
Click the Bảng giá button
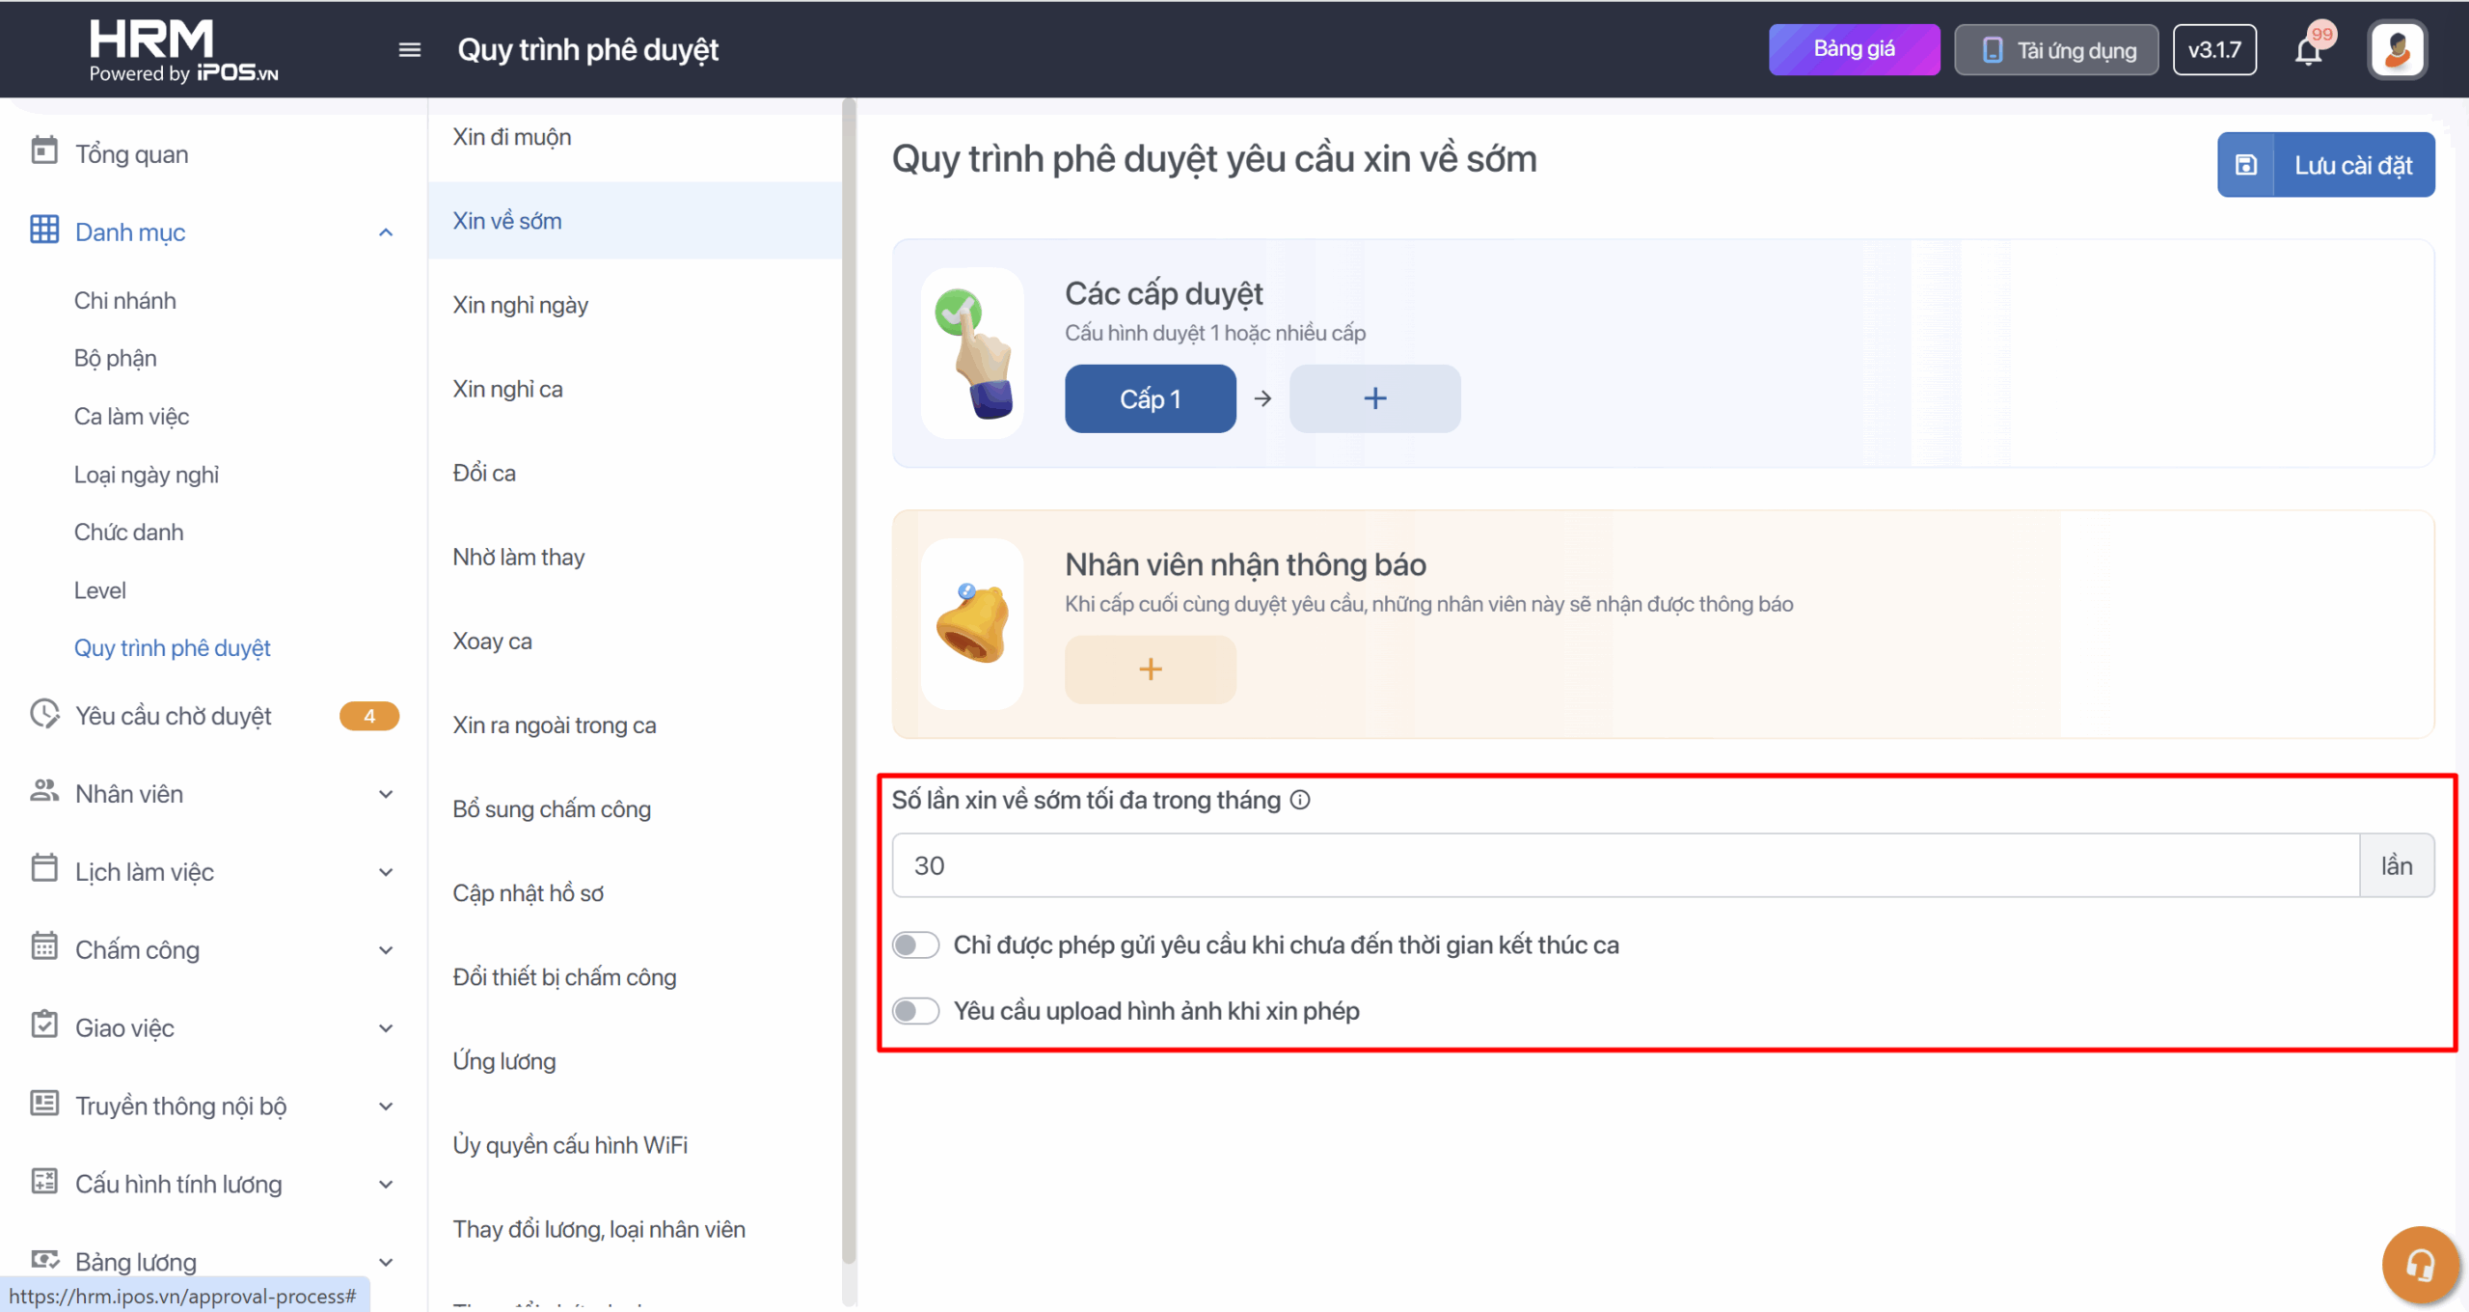point(1853,49)
